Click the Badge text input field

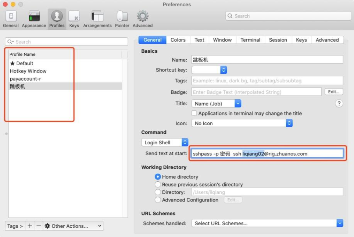(257, 92)
